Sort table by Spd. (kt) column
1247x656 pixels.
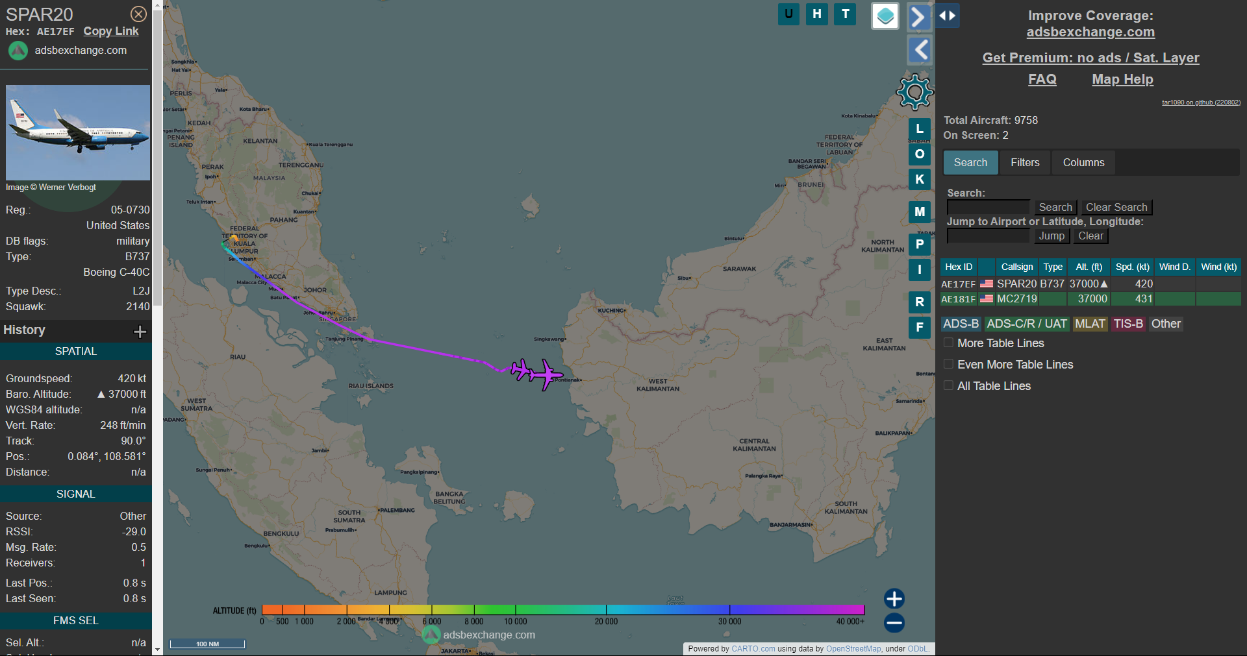click(x=1132, y=267)
